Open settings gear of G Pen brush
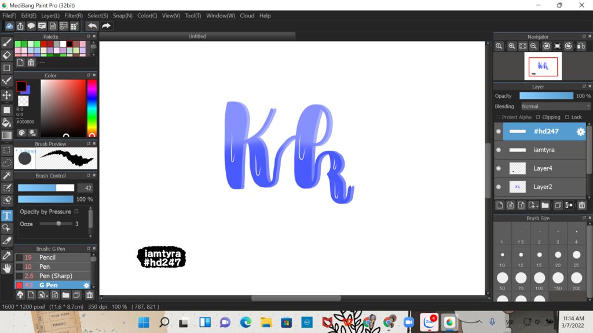Screen dimensions: 593x333 86,286
